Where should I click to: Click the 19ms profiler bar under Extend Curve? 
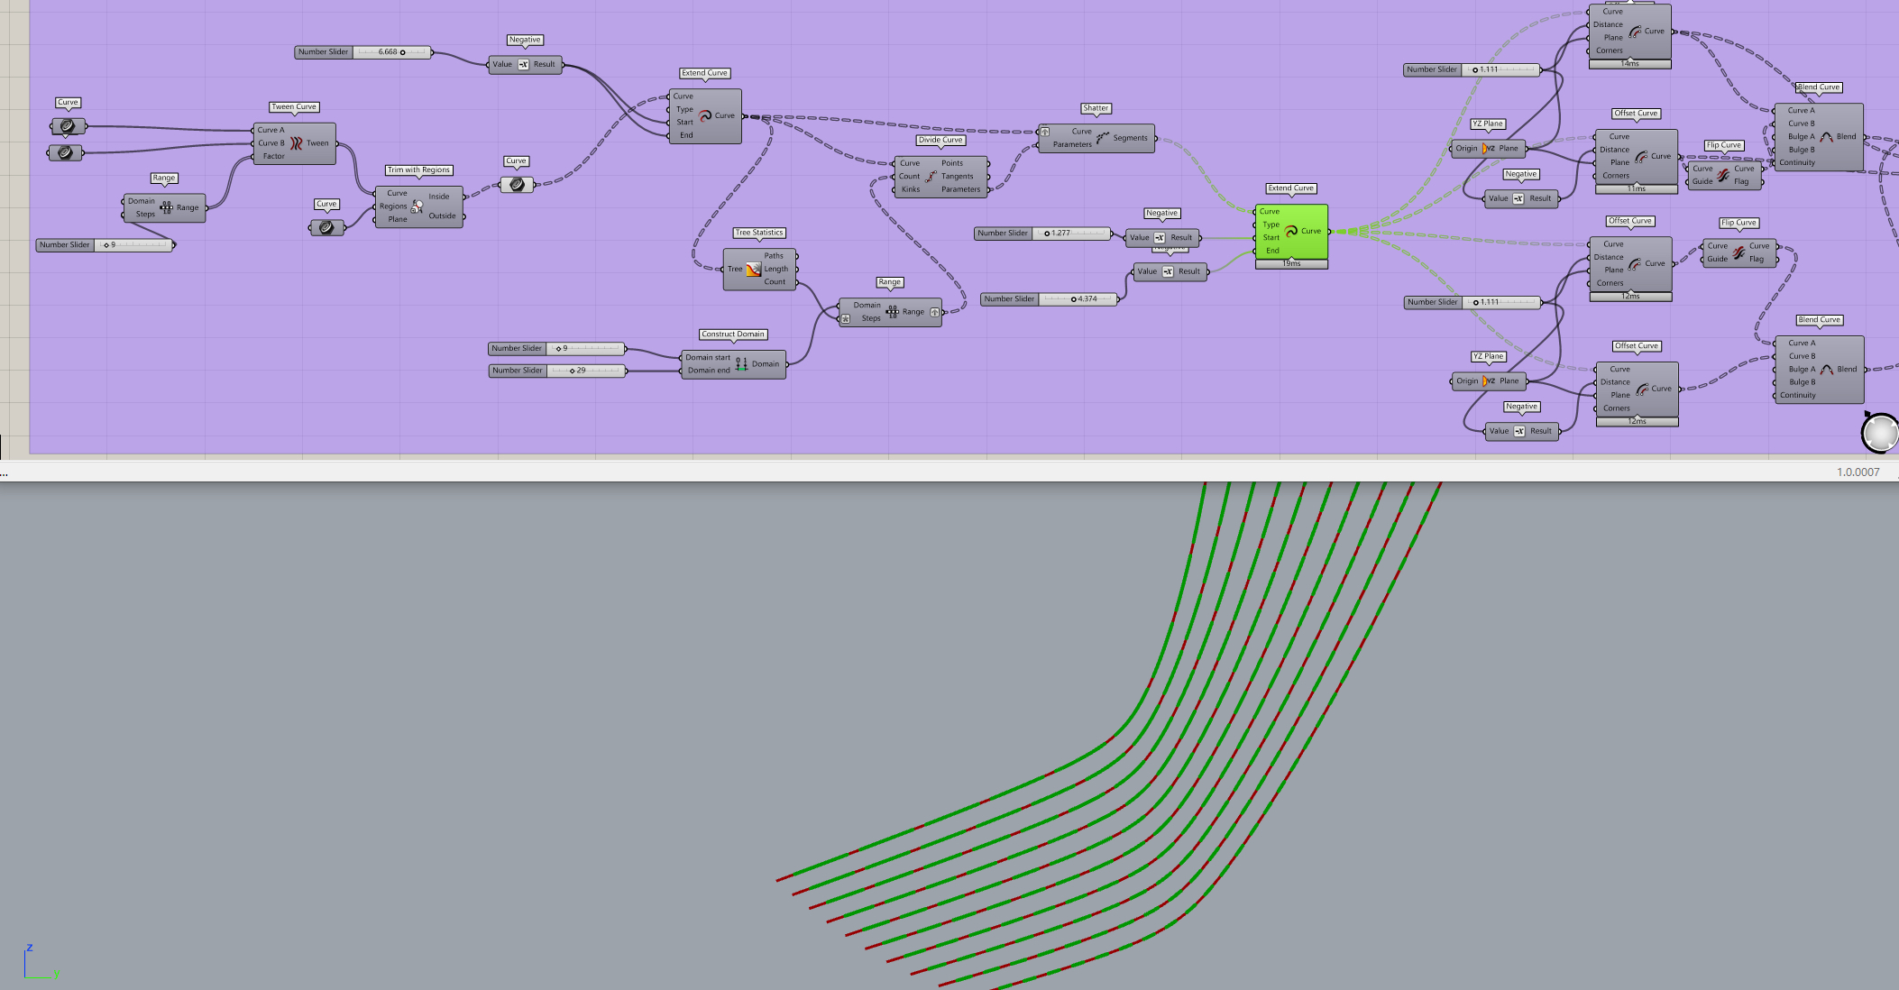coord(1291,263)
